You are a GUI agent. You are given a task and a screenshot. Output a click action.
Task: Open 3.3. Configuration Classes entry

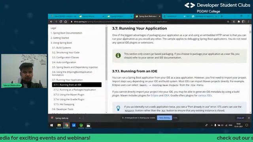[x=66, y=57]
